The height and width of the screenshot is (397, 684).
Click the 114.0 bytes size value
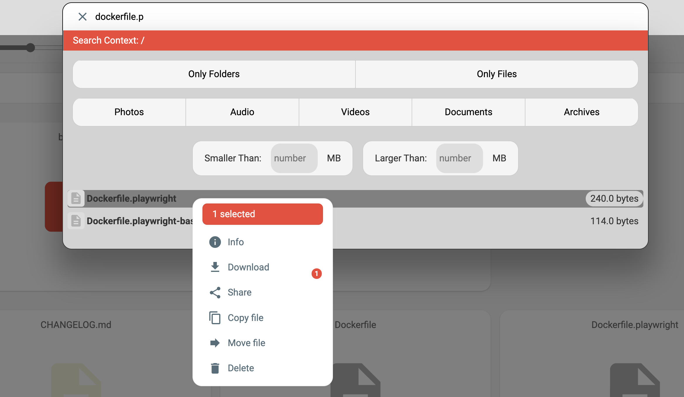(614, 221)
